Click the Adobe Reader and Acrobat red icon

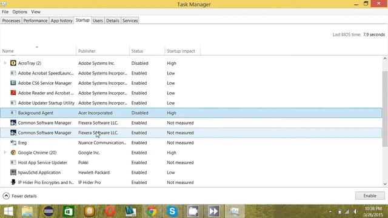pyautogui.click(x=13, y=93)
